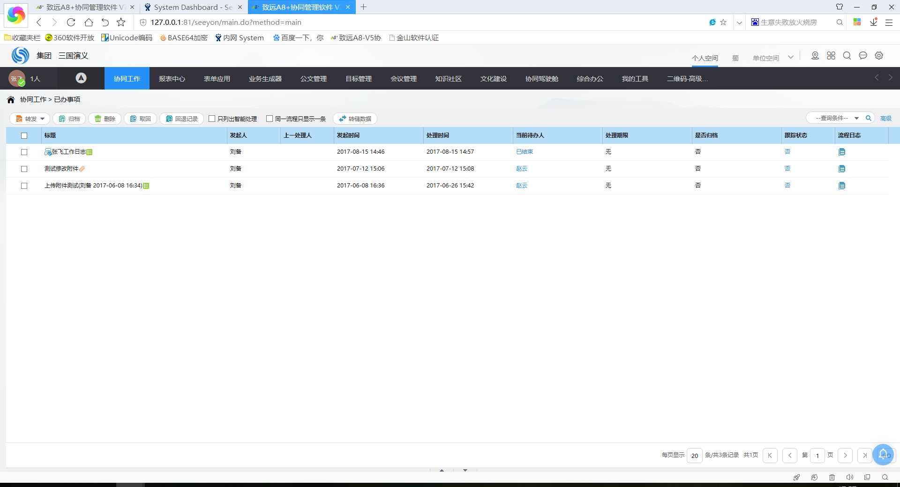Open the 报表中心 menu tab
The height and width of the screenshot is (487, 900).
(x=172, y=79)
